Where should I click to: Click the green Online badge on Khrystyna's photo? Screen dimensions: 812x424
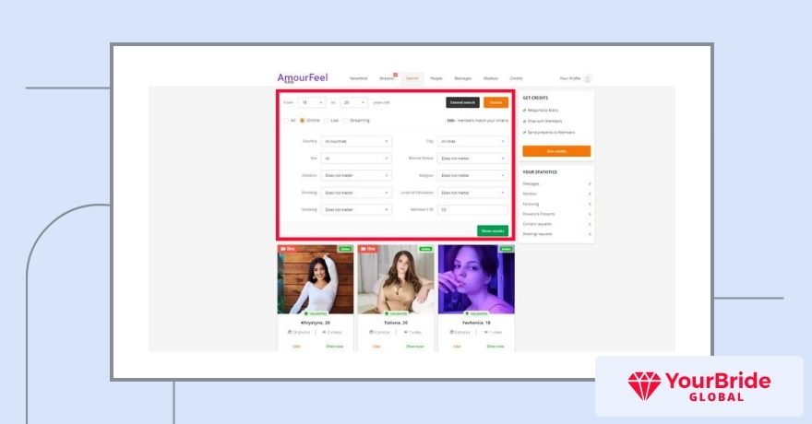point(345,249)
